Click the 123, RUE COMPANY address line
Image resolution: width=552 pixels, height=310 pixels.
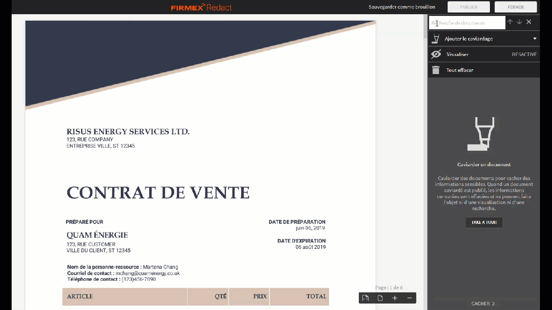pos(90,139)
